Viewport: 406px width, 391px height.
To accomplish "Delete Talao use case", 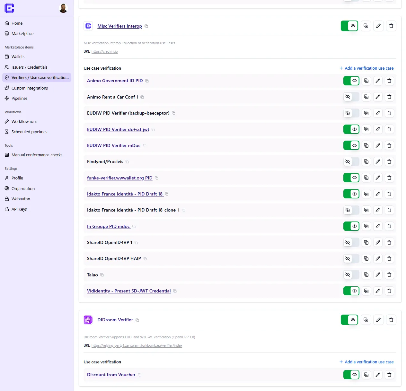I will pyautogui.click(x=389, y=274).
